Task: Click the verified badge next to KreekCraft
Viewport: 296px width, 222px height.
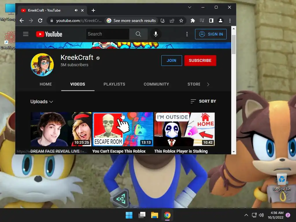Action: [98, 58]
